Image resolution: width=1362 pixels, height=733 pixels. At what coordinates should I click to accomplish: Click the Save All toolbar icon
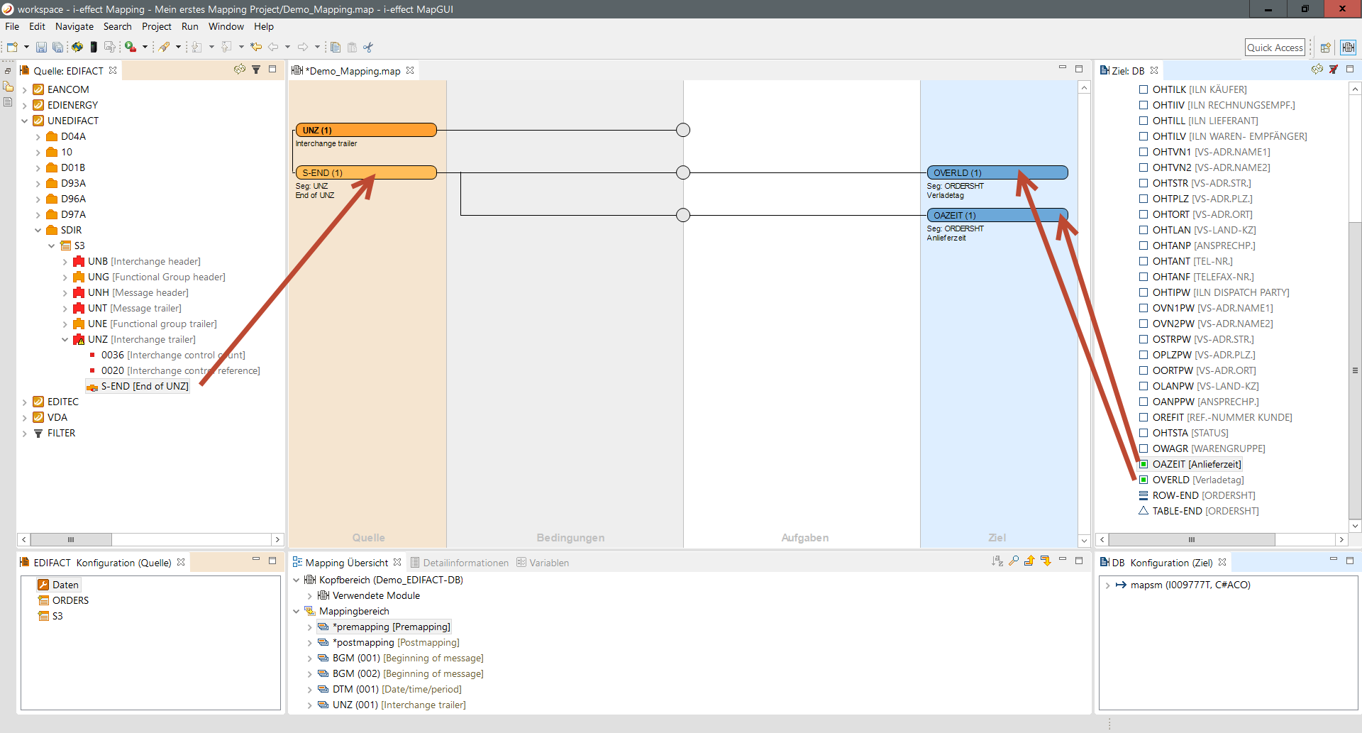57,48
